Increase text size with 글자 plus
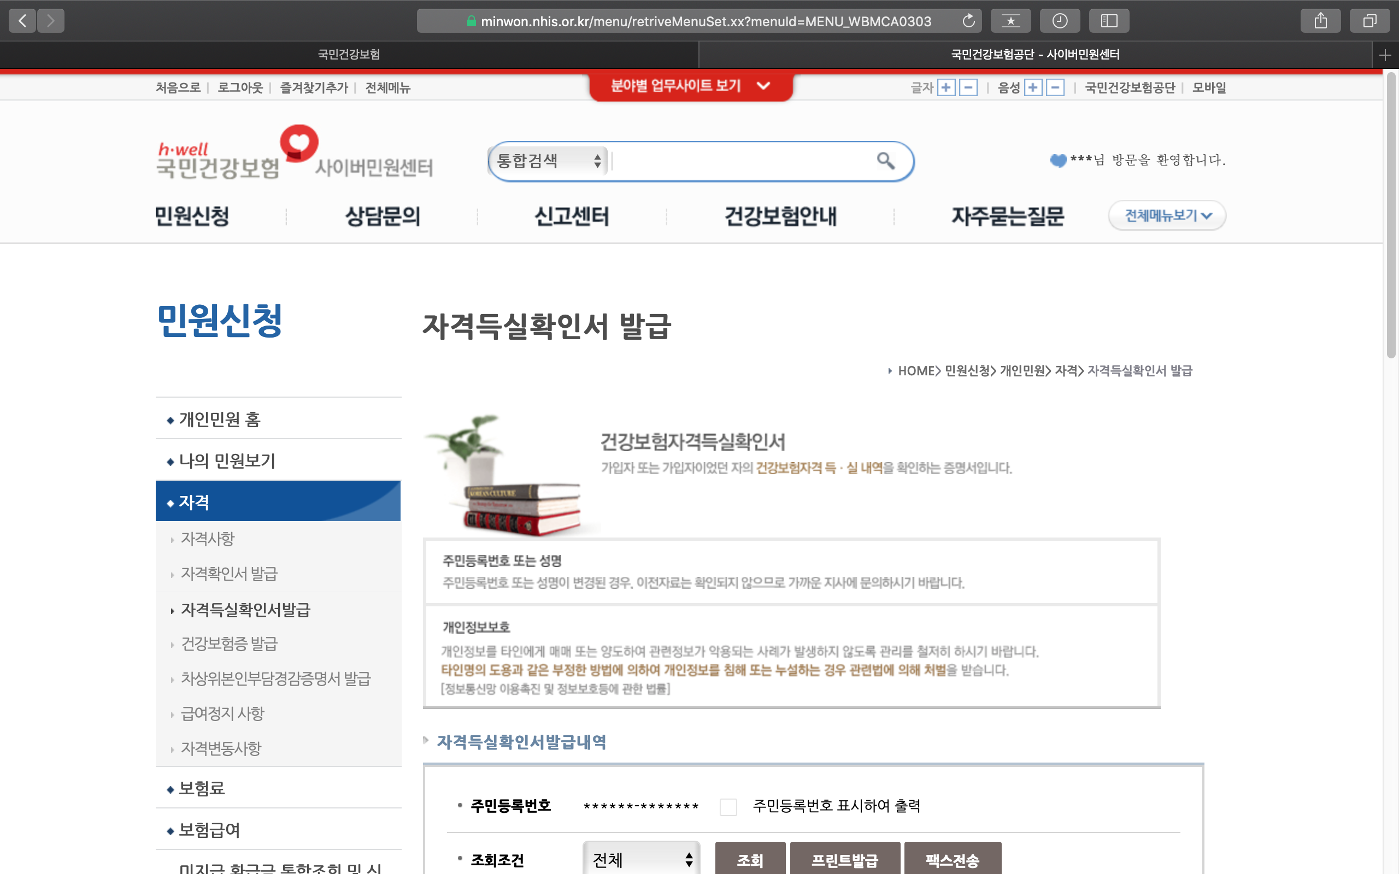 pos(946,88)
